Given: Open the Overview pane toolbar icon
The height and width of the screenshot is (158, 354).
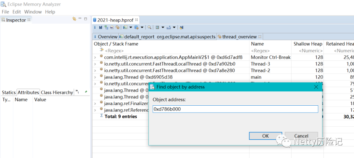Looking at the screenshot, I should click(x=95, y=27).
